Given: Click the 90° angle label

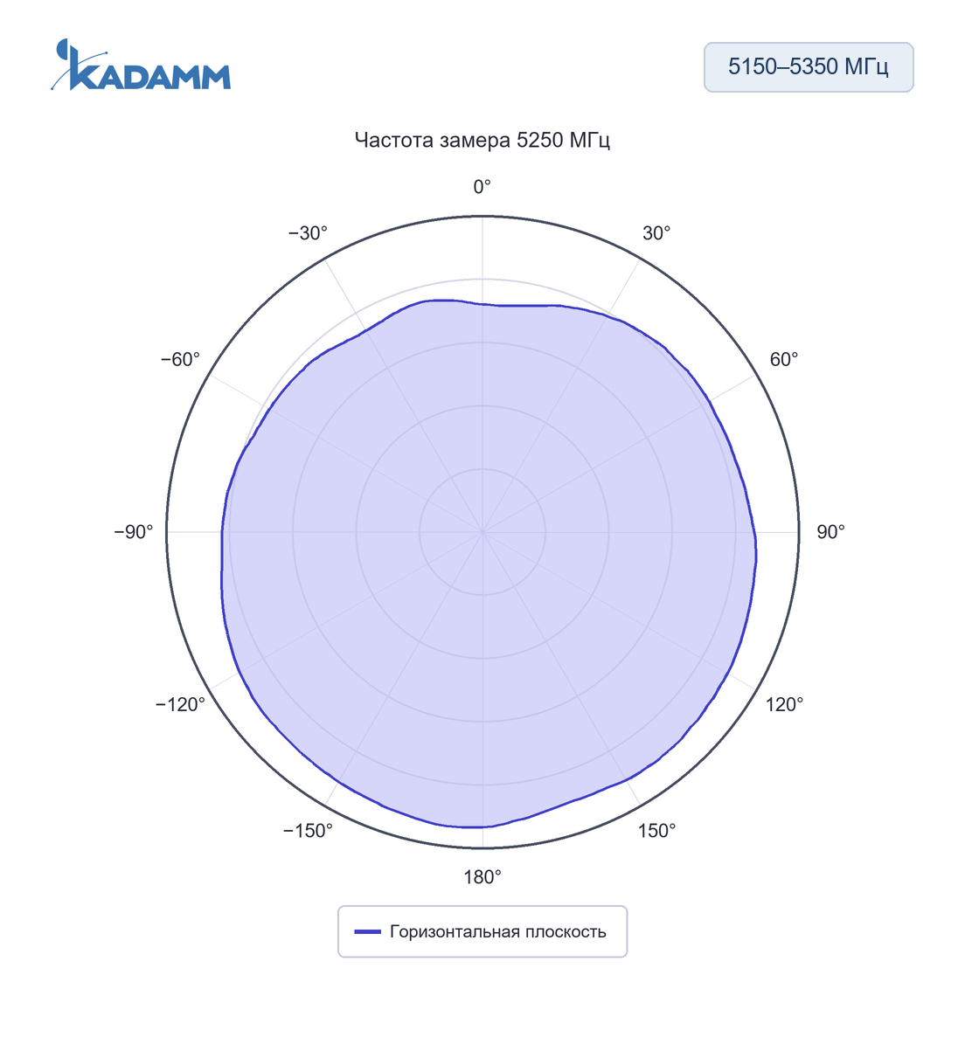Looking at the screenshot, I should click(830, 532).
